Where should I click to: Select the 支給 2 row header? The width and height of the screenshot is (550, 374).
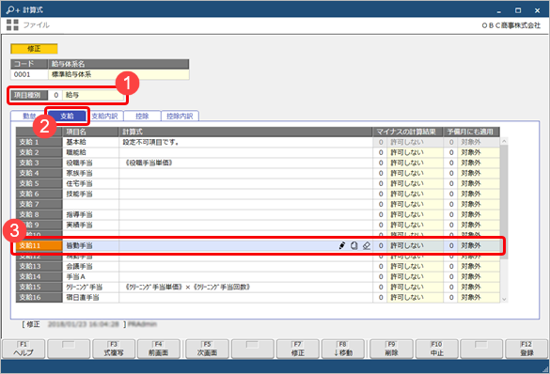tap(39, 152)
